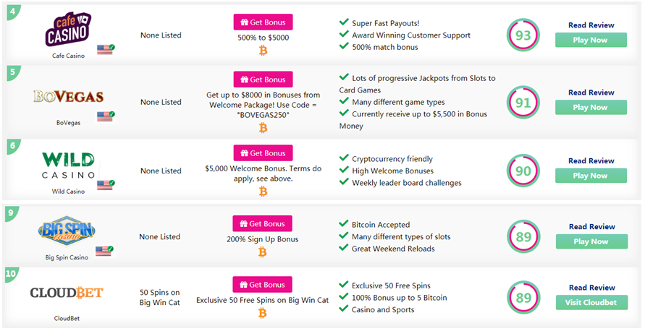Image resolution: width=645 pixels, height=331 pixels.
Task: Click the Visit Cloudbet button
Action: 592,302
